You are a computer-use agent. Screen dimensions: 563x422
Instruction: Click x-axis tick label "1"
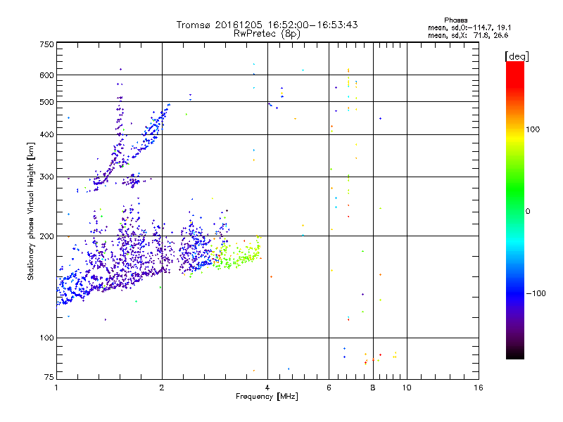point(56,388)
